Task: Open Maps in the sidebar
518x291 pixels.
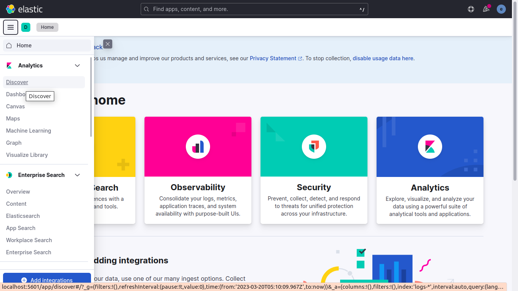Action: (13, 119)
